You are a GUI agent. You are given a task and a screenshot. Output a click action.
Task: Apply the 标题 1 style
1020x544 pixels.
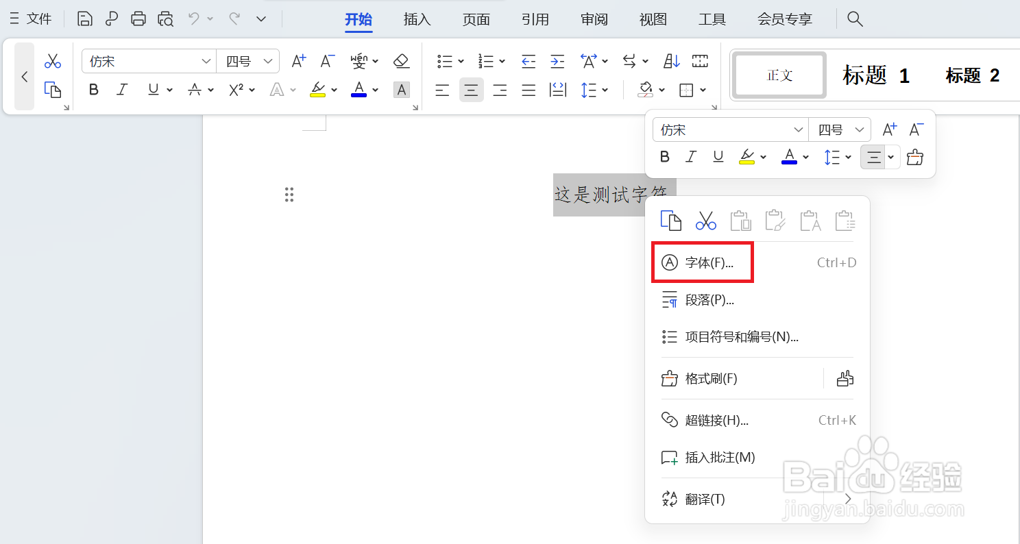pos(875,75)
